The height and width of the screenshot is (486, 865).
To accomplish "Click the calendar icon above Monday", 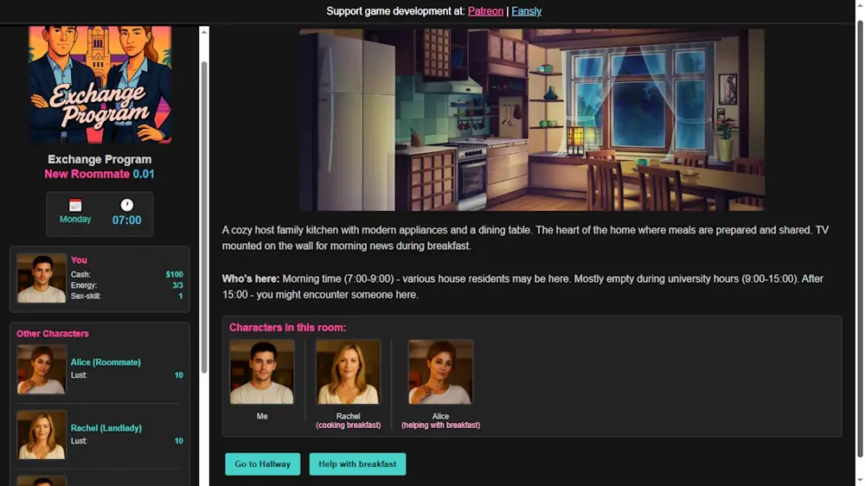I will pos(75,205).
